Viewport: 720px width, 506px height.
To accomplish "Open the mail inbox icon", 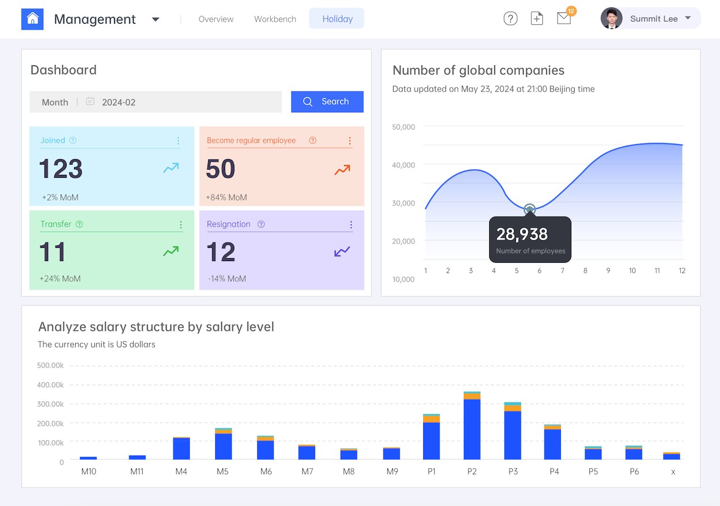I will click(x=564, y=19).
